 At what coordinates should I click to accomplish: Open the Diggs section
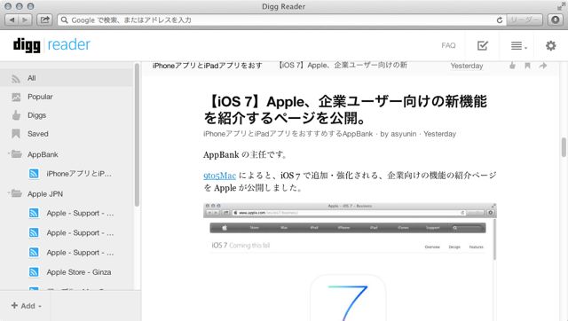(36, 115)
